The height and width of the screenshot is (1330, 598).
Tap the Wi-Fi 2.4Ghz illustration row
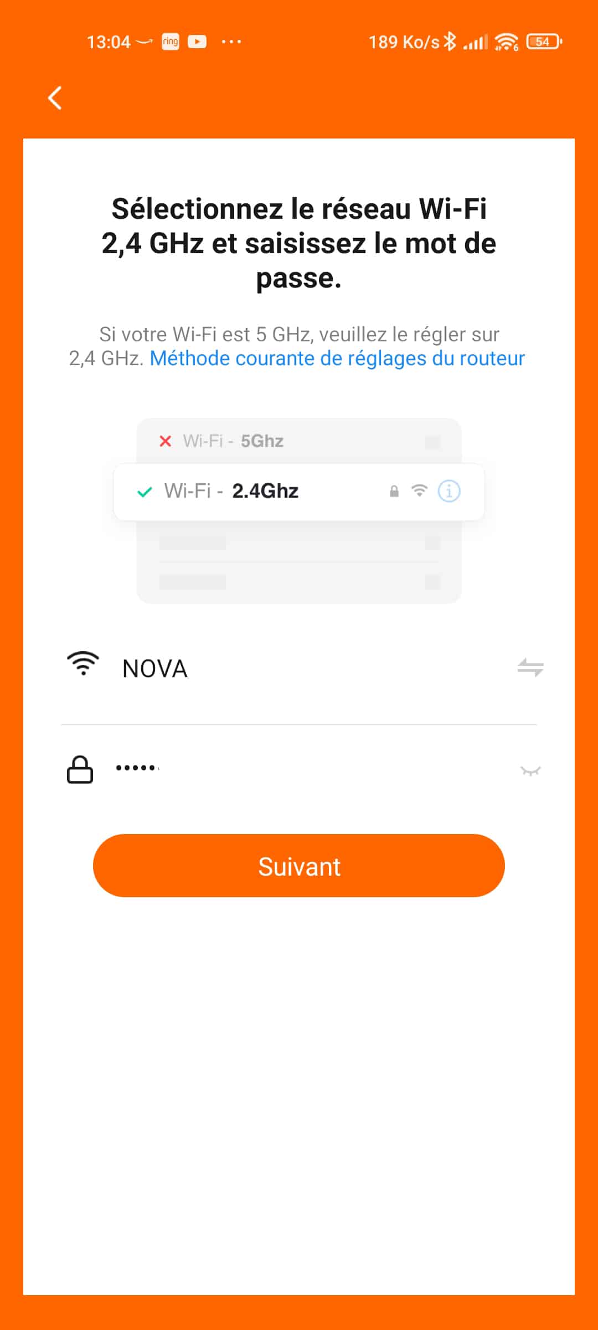(299, 492)
